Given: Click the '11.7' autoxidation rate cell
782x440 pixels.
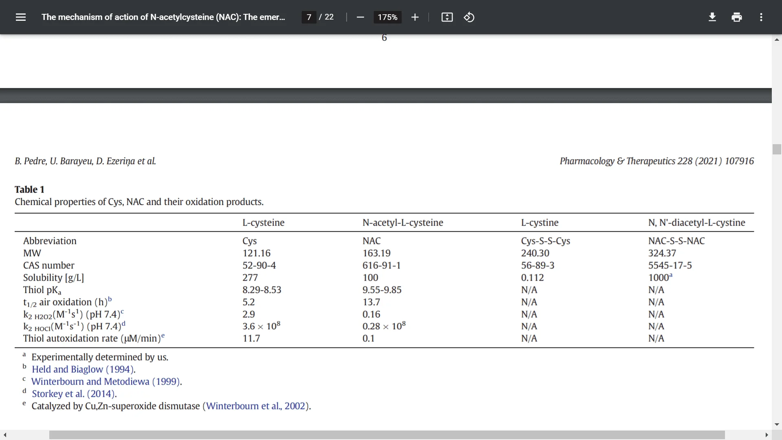Looking at the screenshot, I should 251,338.
